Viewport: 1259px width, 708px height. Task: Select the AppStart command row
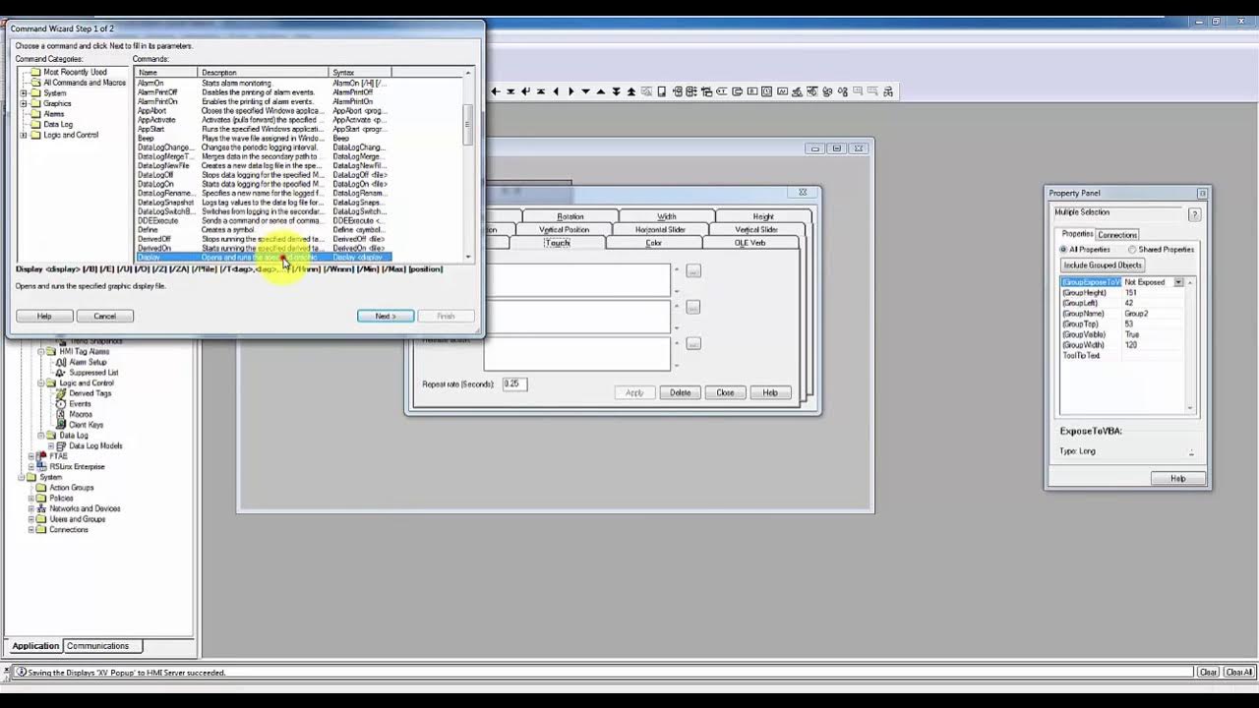264,129
